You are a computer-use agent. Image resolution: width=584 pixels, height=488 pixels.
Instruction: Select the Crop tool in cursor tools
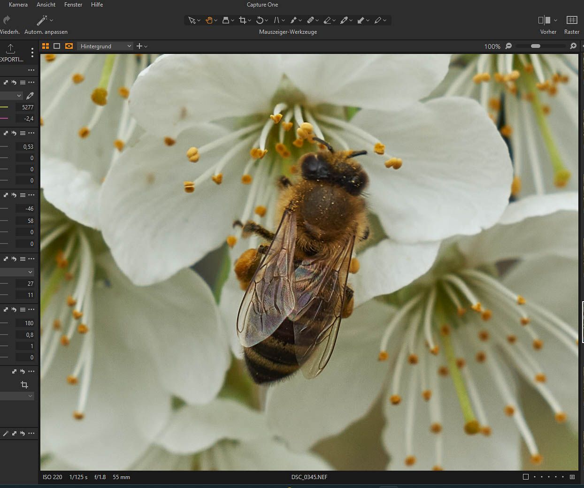coord(242,20)
